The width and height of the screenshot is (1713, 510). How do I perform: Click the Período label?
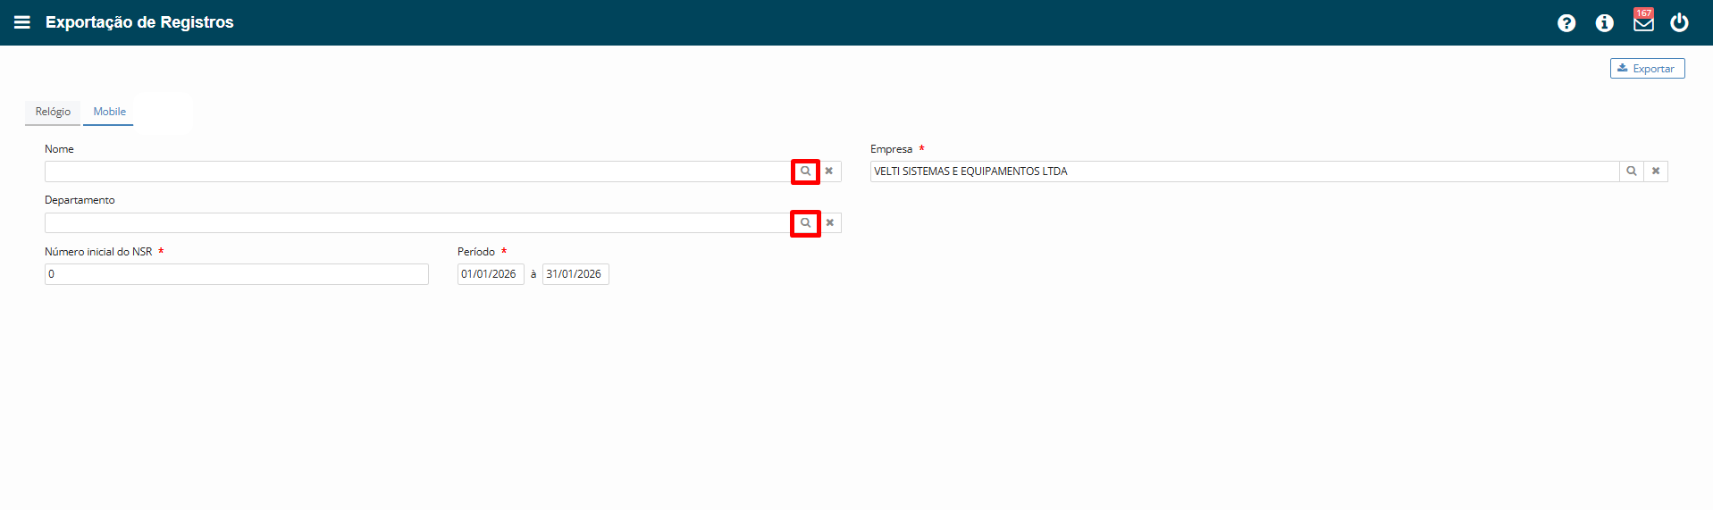pyautogui.click(x=476, y=252)
